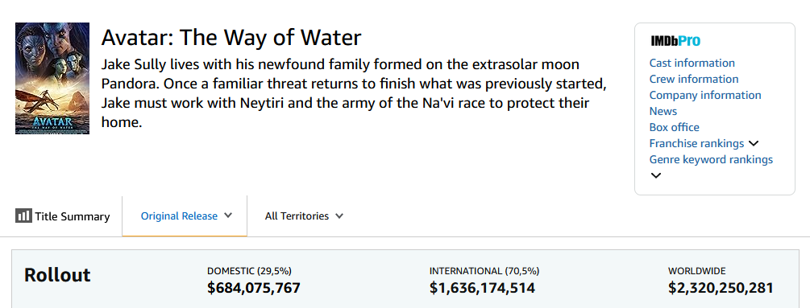This screenshot has width=810, height=308.
Task: Open the Cast information link
Action: click(x=692, y=63)
